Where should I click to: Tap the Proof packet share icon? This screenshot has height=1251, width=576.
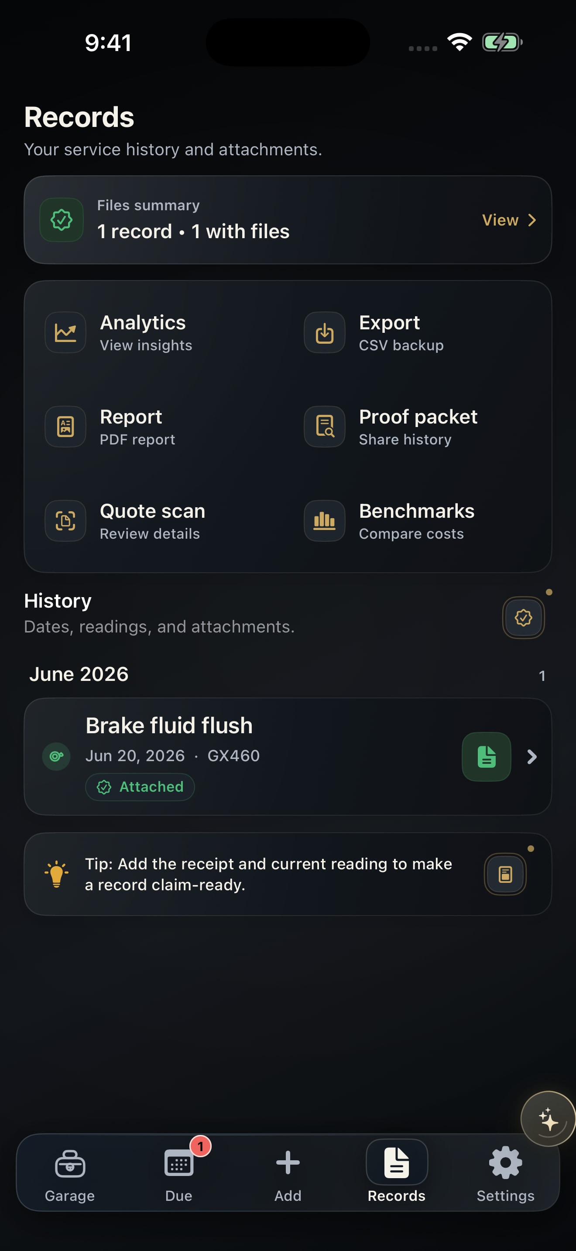[x=324, y=427]
